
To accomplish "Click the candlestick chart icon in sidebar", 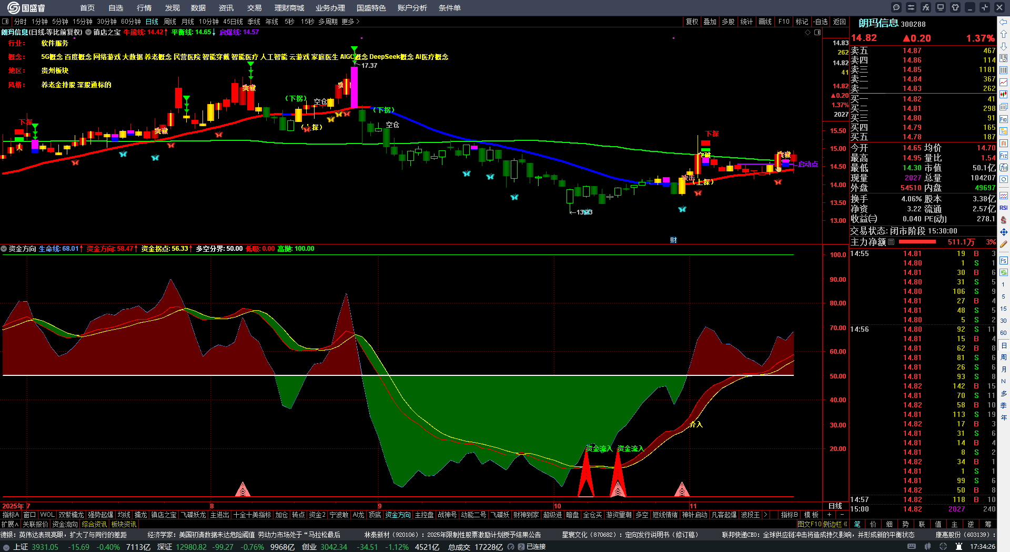I will [x=1004, y=94].
